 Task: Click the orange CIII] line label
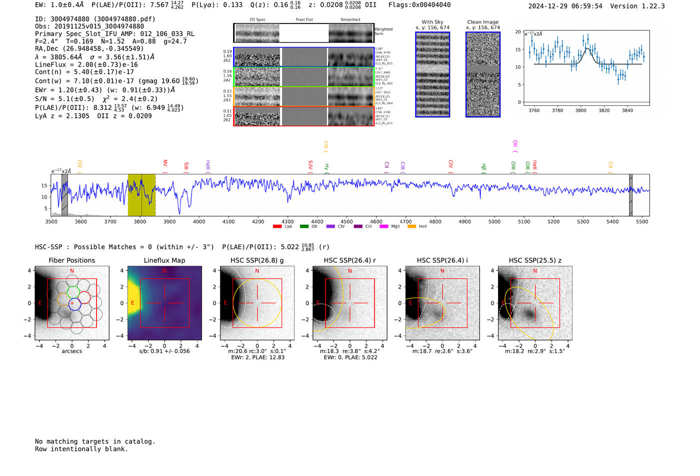325,147
